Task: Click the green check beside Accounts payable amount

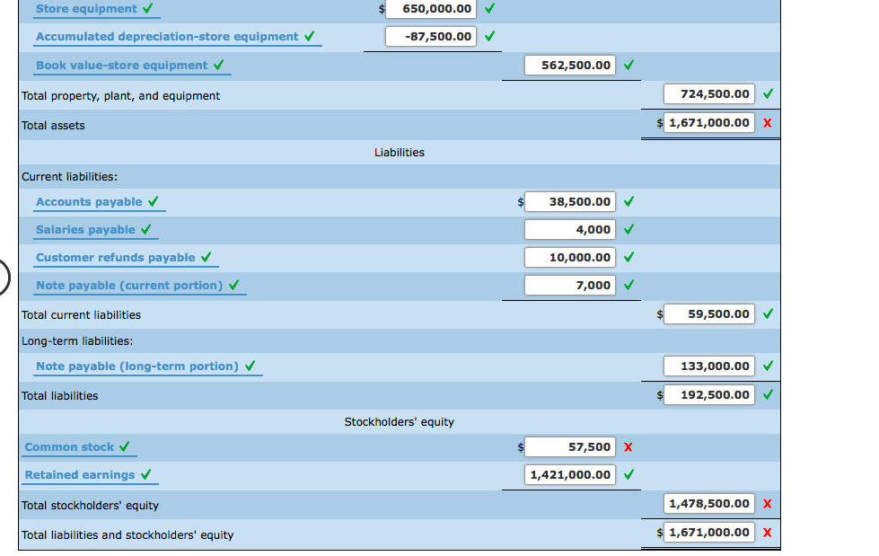Action: [x=628, y=202]
